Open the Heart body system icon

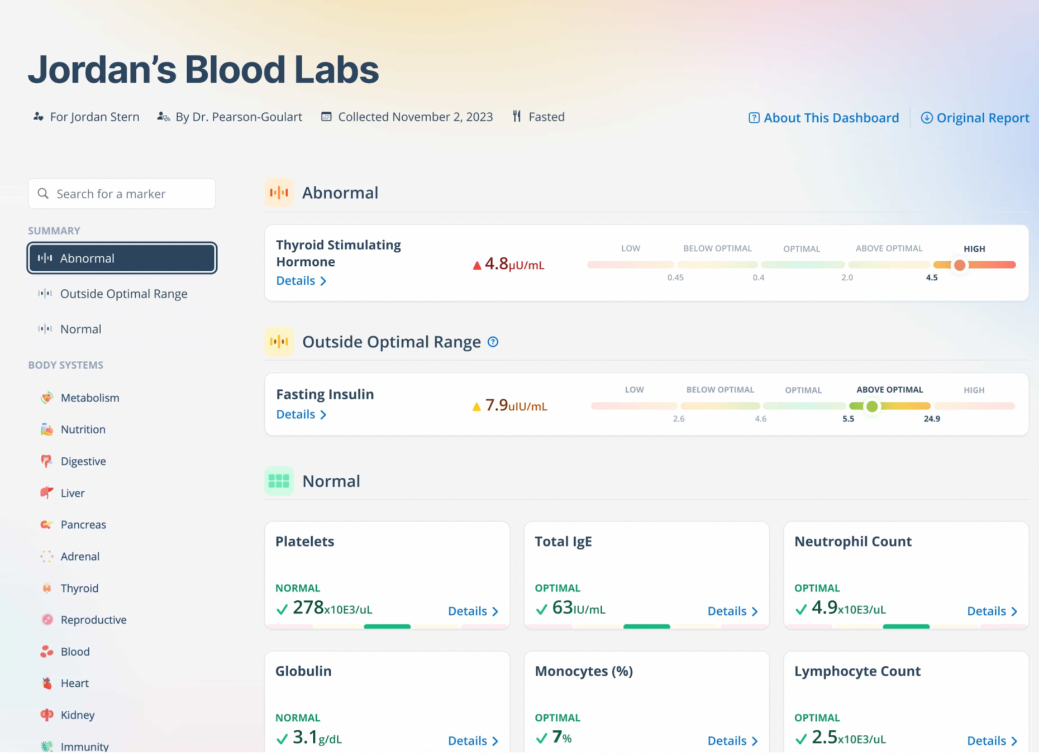click(x=47, y=683)
